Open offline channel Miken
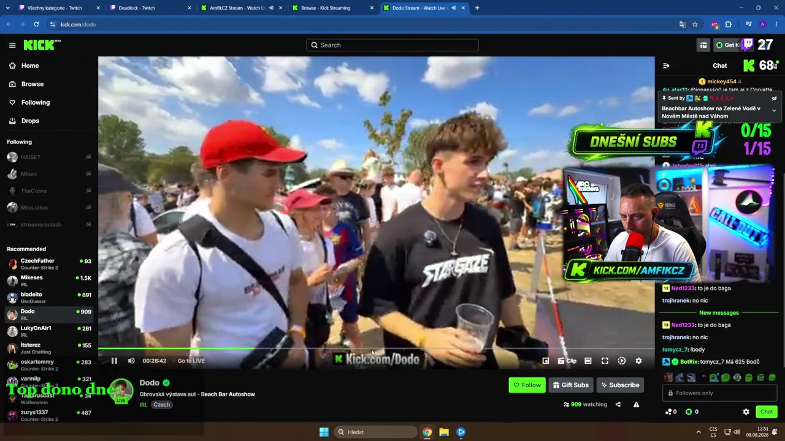 click(x=49, y=174)
